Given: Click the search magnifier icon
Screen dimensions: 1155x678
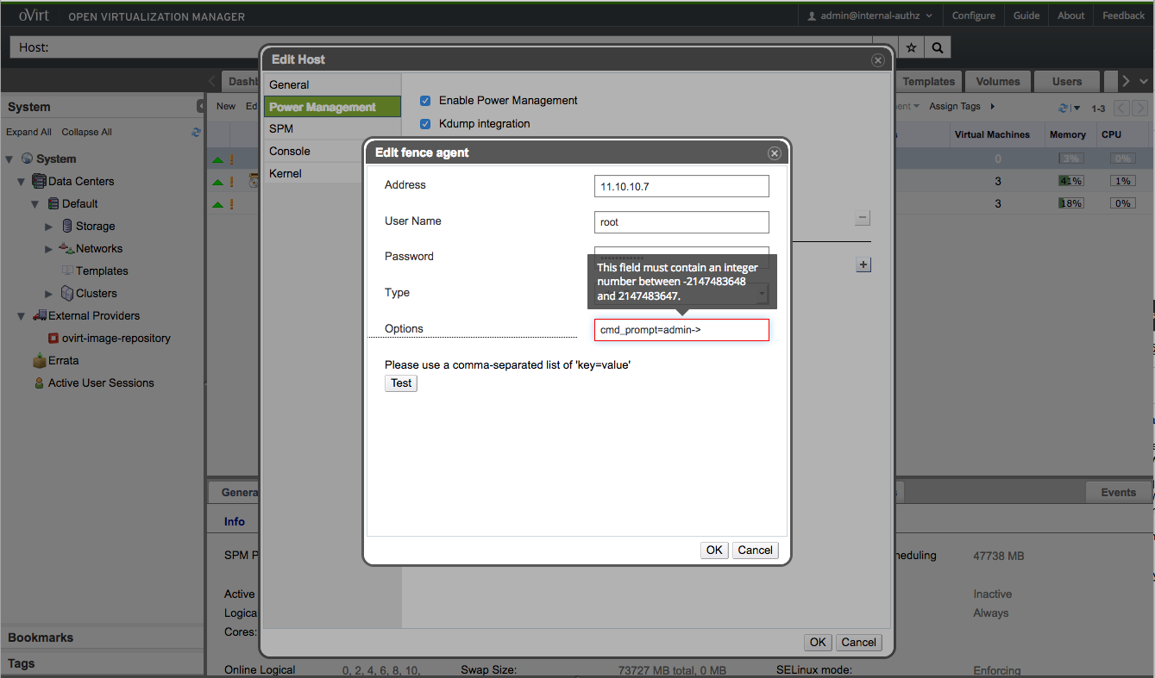Looking at the screenshot, I should pyautogui.click(x=938, y=47).
